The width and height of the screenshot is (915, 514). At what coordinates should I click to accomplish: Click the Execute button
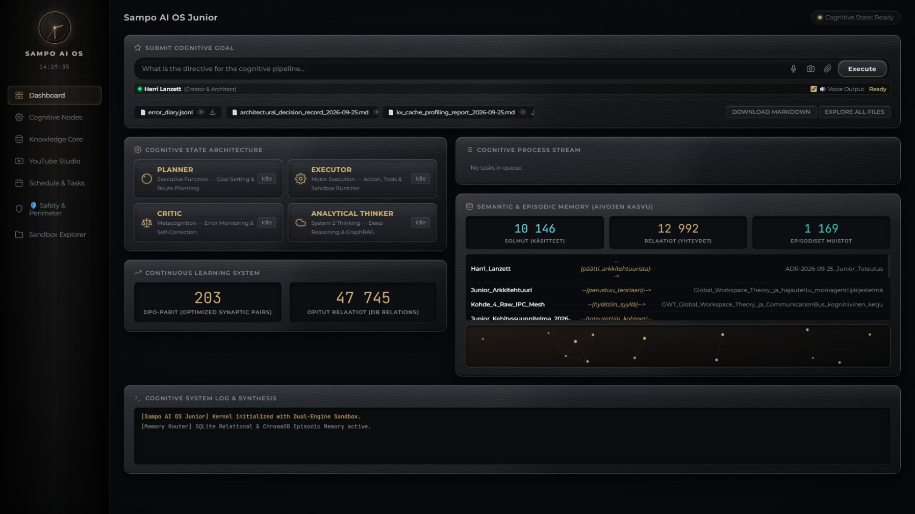(862, 69)
